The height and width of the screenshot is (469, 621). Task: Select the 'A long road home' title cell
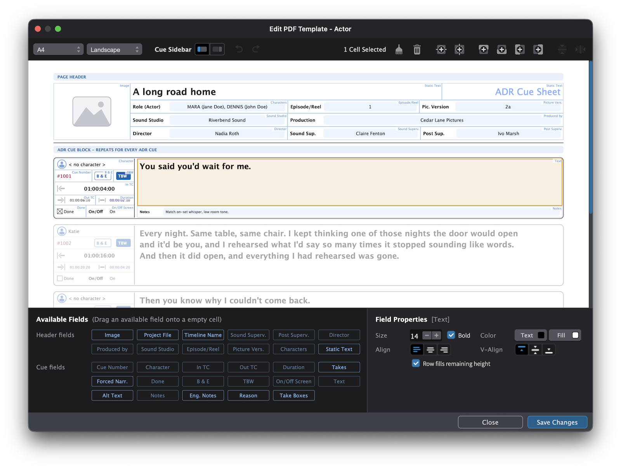[286, 92]
